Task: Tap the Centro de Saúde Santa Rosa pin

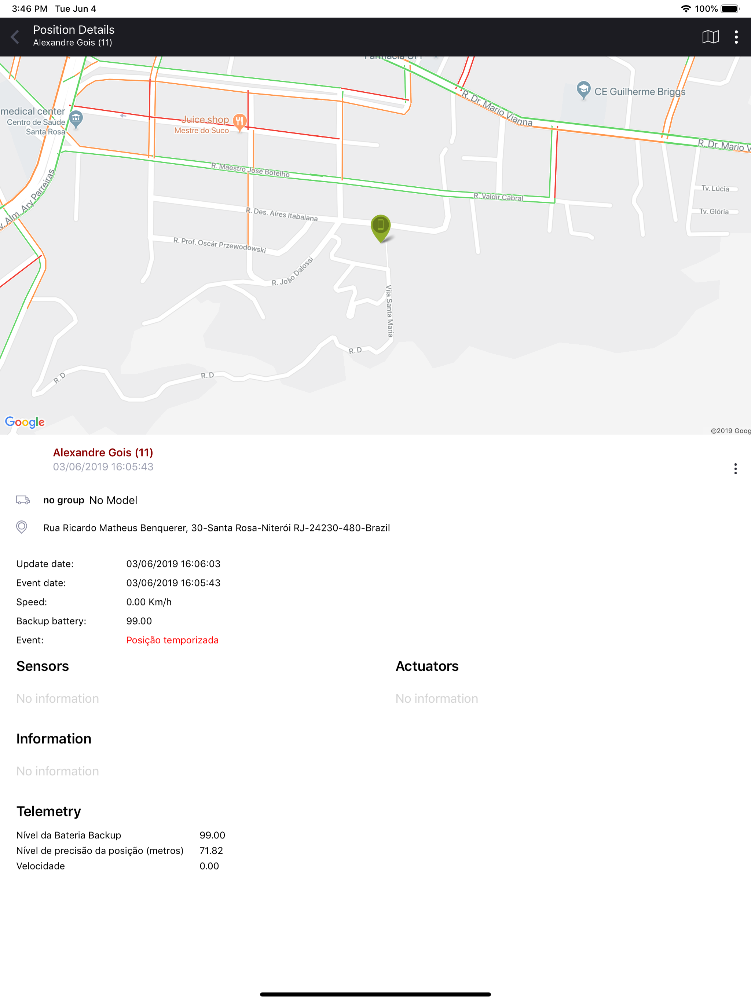Action: [76, 120]
